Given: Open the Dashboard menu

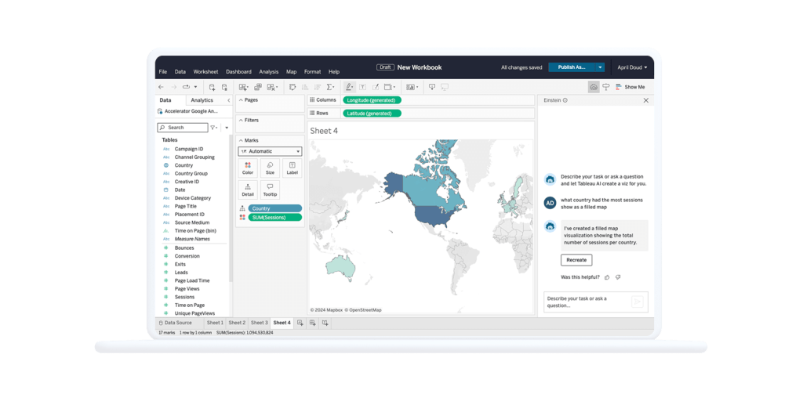Looking at the screenshot, I should [238, 72].
